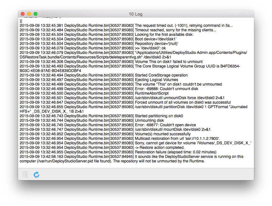Click the trash icon to clear log
The height and width of the screenshot is (206, 272).
(x=26, y=174)
